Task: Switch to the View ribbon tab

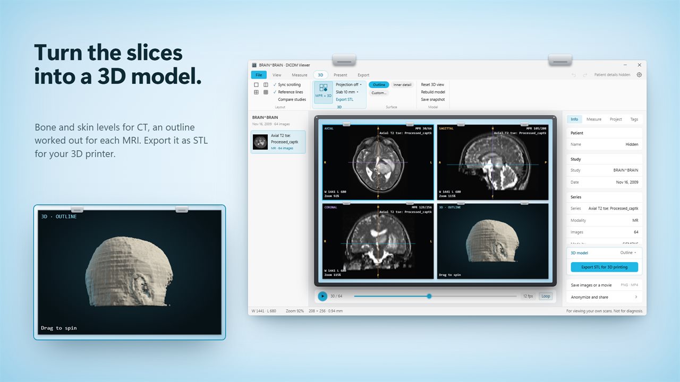Action: 277,75
